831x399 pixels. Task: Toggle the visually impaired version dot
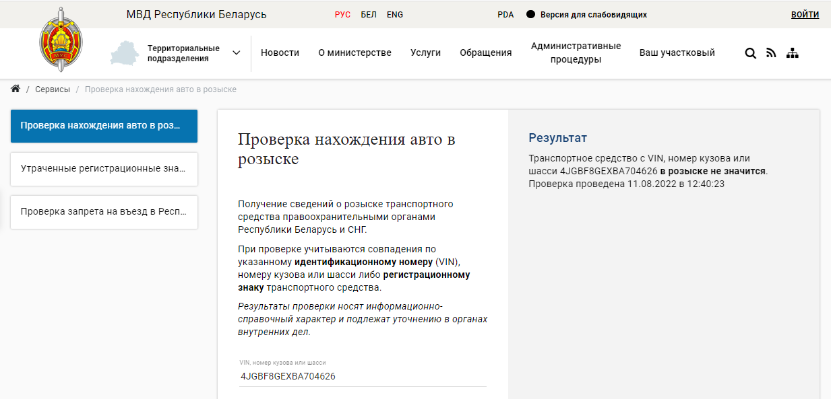click(x=530, y=14)
